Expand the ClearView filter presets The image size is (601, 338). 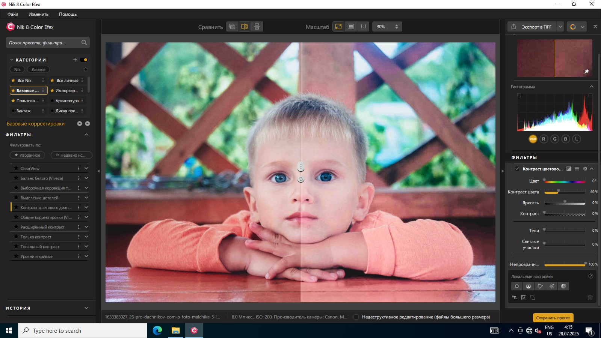(x=86, y=168)
